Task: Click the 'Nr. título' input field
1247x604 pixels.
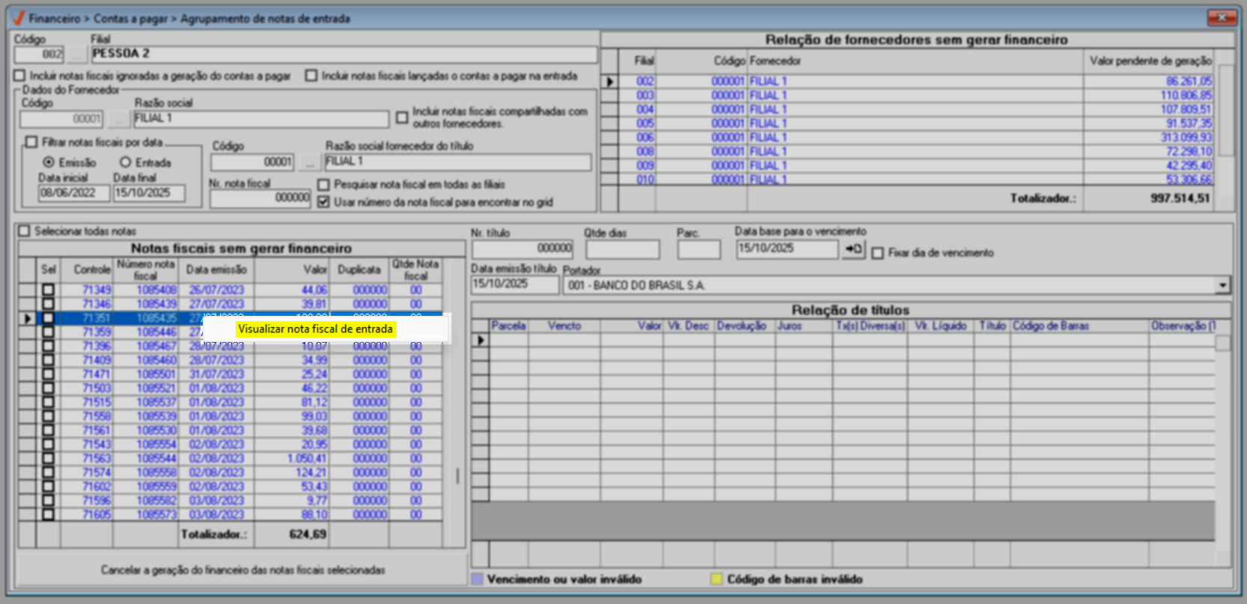Action: click(522, 248)
